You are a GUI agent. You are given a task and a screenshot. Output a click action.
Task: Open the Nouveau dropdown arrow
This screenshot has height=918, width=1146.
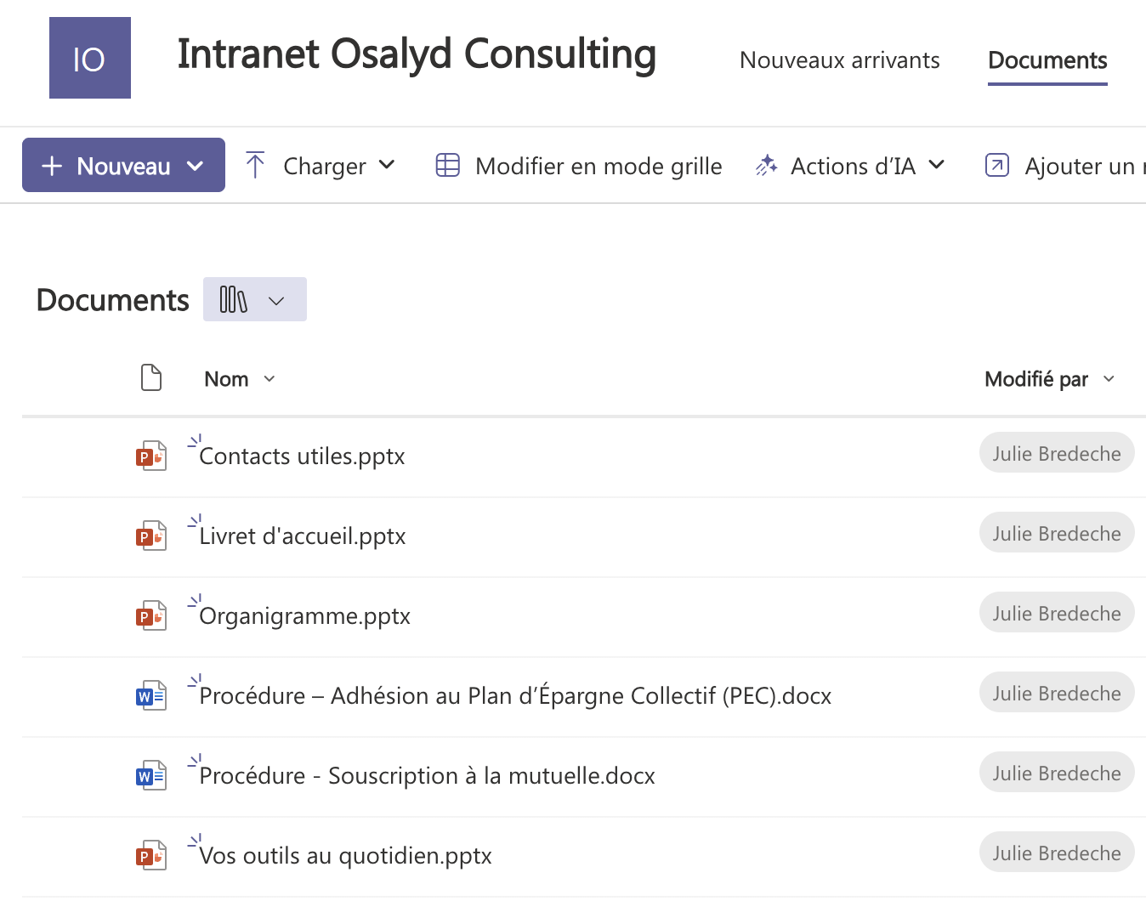click(196, 165)
